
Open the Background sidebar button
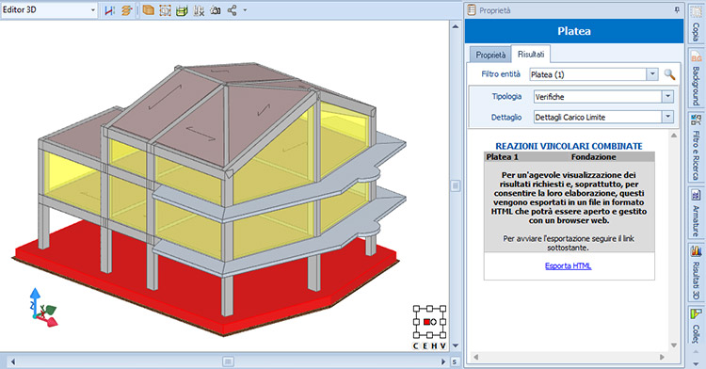click(x=696, y=78)
